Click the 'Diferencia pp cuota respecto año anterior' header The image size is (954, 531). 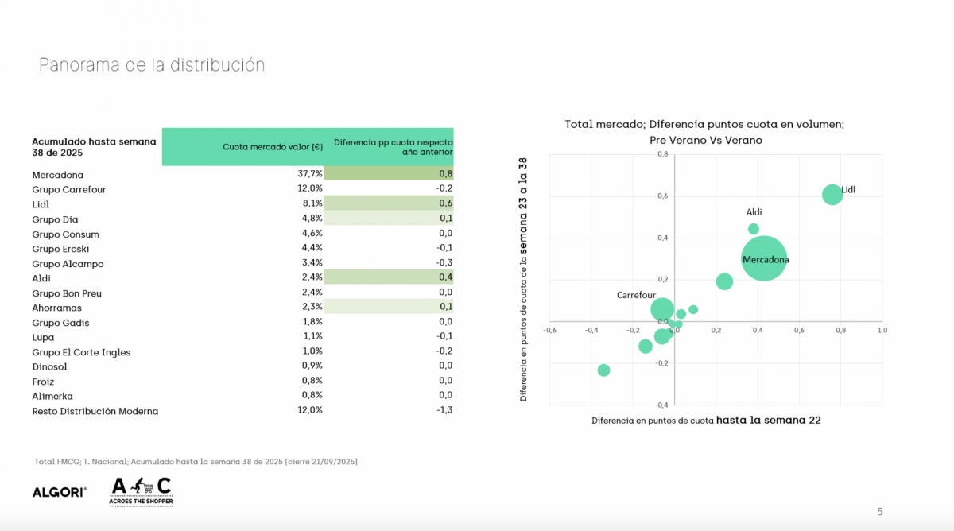point(393,147)
